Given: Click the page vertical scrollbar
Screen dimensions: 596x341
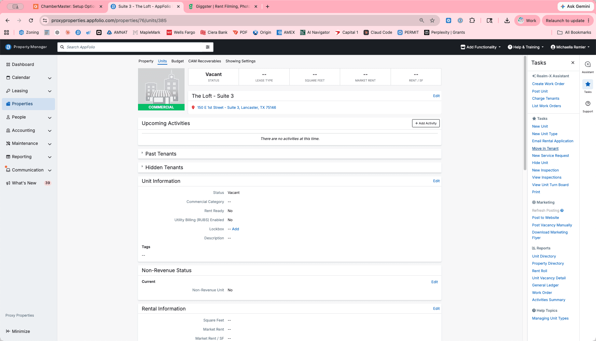Looking at the screenshot, I should 525,113.
